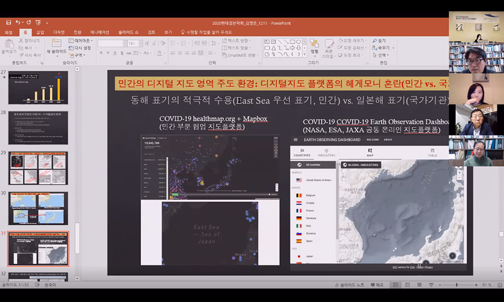Switch to the 디자인 (Design) tab
This screenshot has width=504, height=302.
(59, 32)
